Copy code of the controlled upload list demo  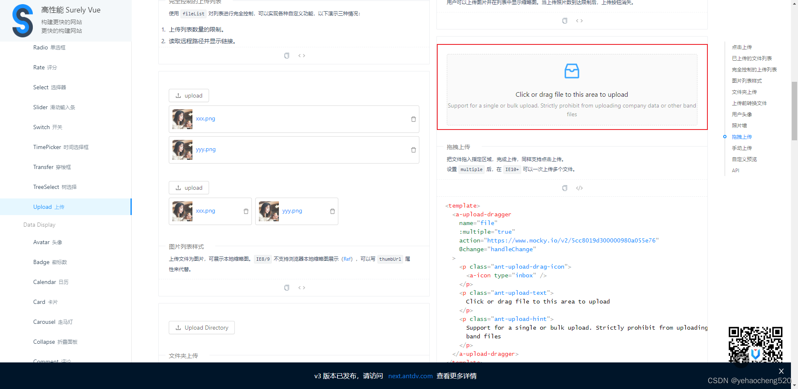click(286, 55)
